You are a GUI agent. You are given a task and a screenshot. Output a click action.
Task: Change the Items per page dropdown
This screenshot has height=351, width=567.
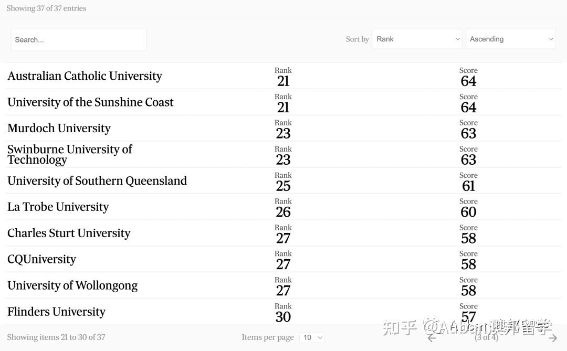(312, 337)
